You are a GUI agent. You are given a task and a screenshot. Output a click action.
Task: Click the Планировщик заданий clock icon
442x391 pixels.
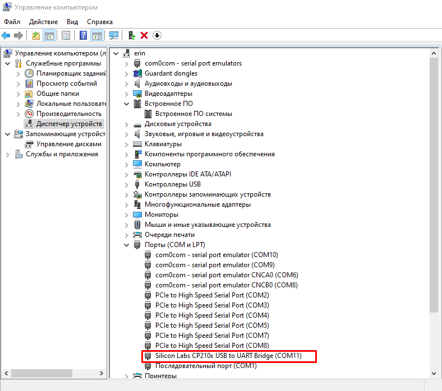29,73
